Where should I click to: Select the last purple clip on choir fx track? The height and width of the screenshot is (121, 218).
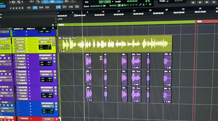tap(167, 95)
